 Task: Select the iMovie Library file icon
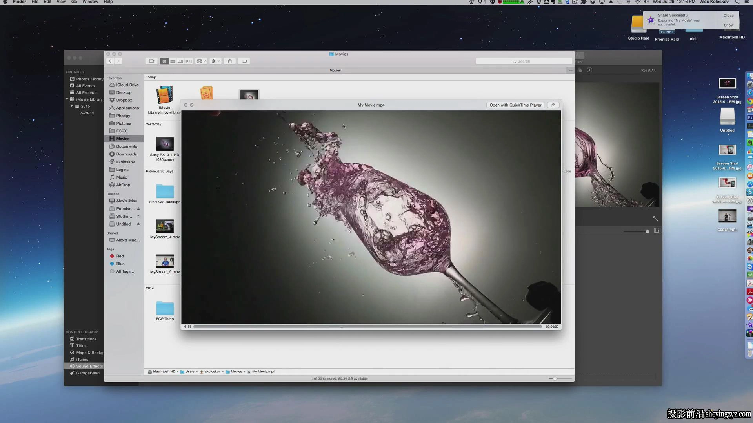point(164,95)
